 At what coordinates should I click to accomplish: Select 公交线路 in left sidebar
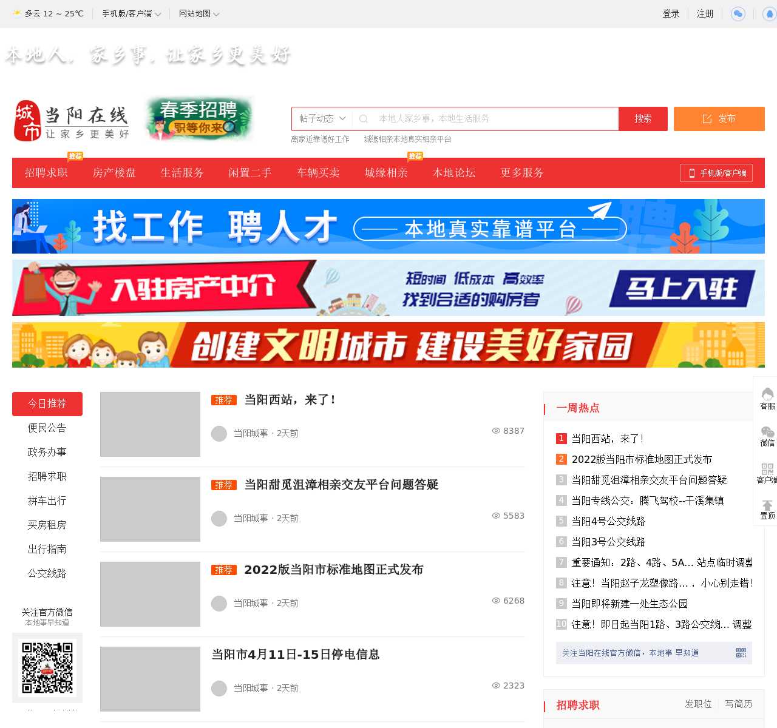tap(47, 574)
